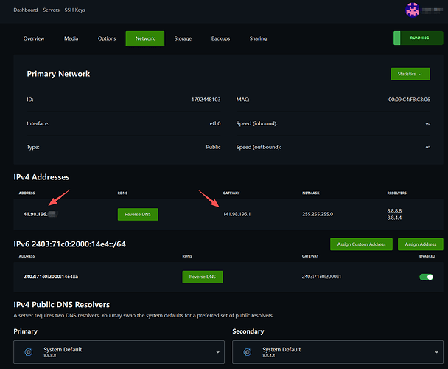The image size is (448, 369).
Task: Open SSH Keys in top navigation
Action: click(x=74, y=10)
